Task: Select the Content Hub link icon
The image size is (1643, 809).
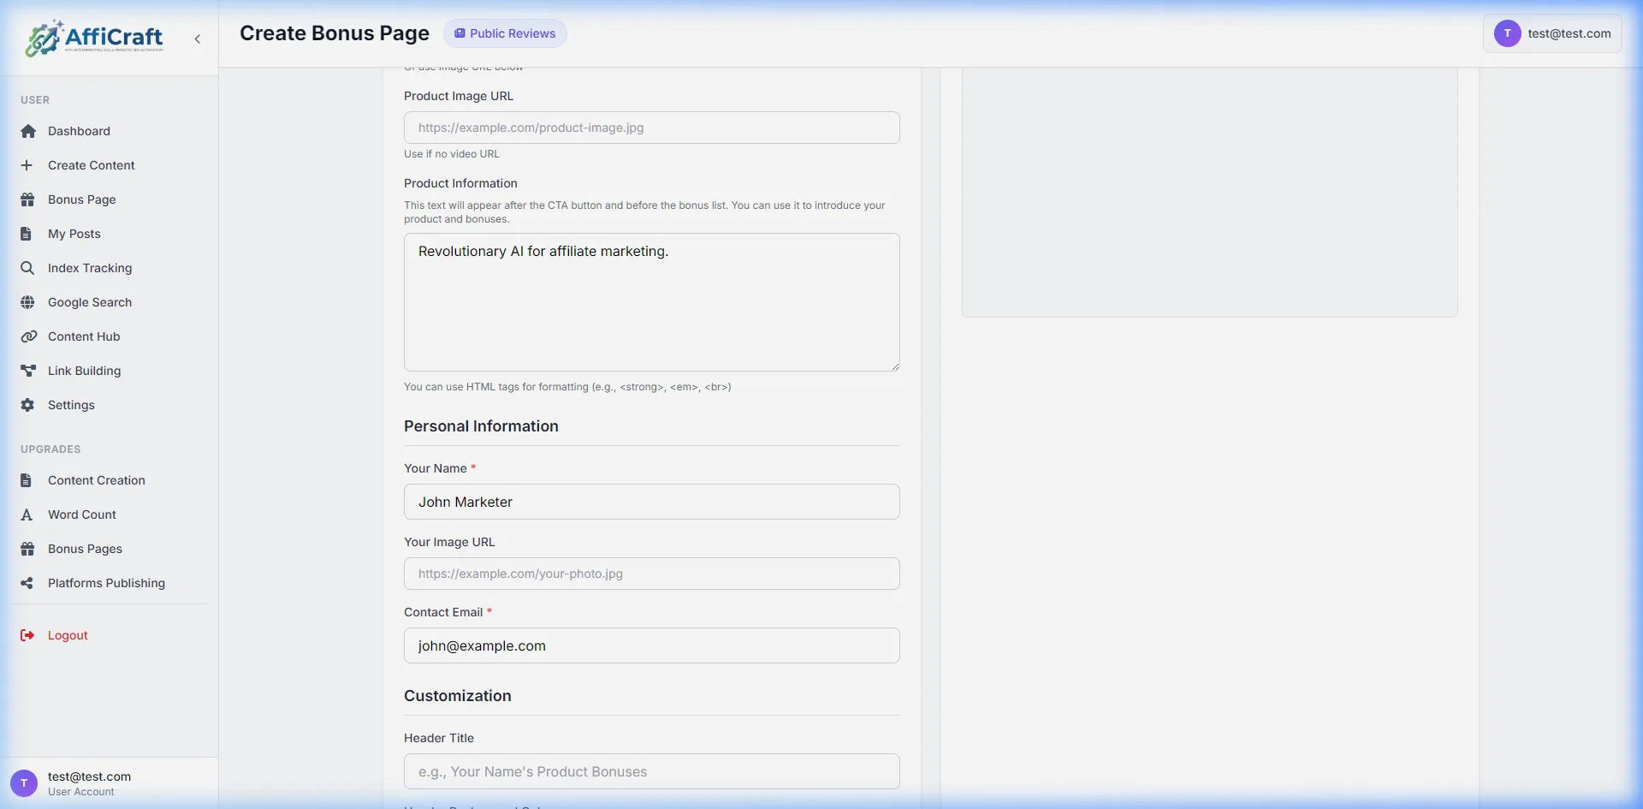Action: 28,336
